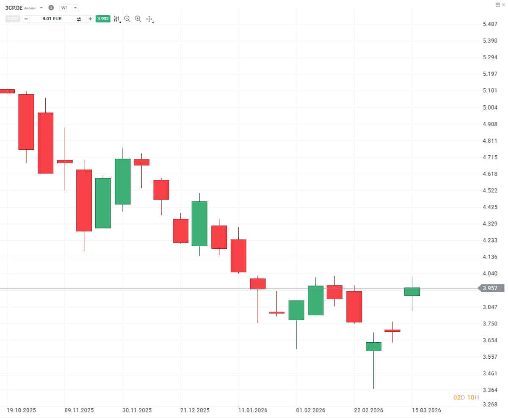
Task: Close the 3CP.DE chart panel
Action: pyautogui.click(x=503, y=4)
